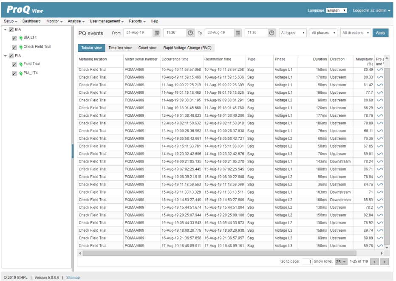Image resolution: width=396 pixels, height=281 pixels.
Task: Go to previous page arrow in pager
Action: point(374,262)
